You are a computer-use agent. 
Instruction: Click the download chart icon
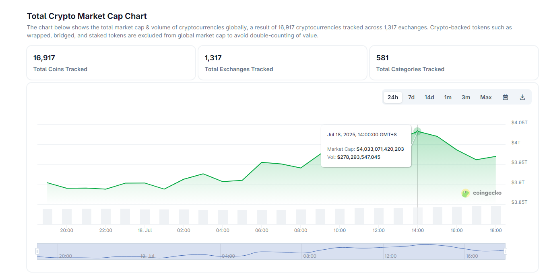point(522,97)
